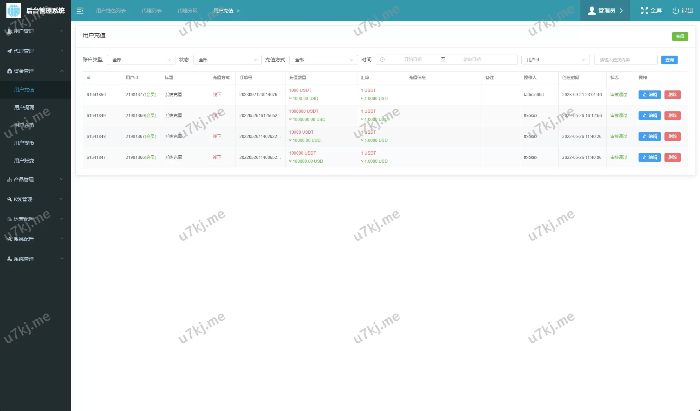
Task: Click the clock icon in the date range field
Action: pos(382,60)
